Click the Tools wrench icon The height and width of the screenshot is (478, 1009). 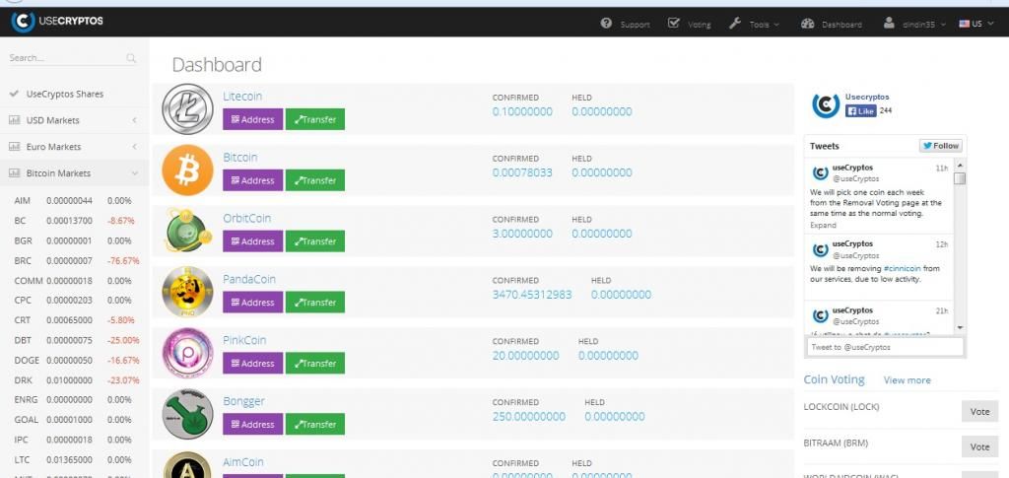click(735, 23)
